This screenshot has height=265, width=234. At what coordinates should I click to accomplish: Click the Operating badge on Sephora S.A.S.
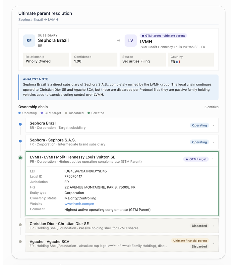pos(199,142)
